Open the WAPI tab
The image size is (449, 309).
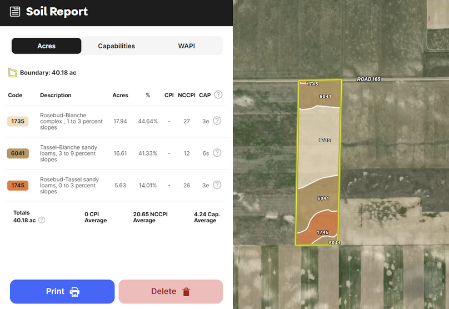coord(187,46)
